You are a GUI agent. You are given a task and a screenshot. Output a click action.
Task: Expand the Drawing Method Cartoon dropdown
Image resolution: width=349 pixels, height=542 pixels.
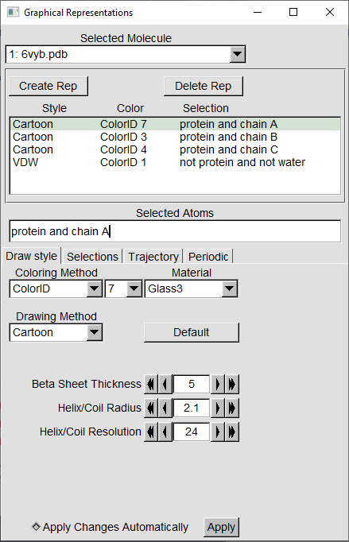[x=94, y=332]
